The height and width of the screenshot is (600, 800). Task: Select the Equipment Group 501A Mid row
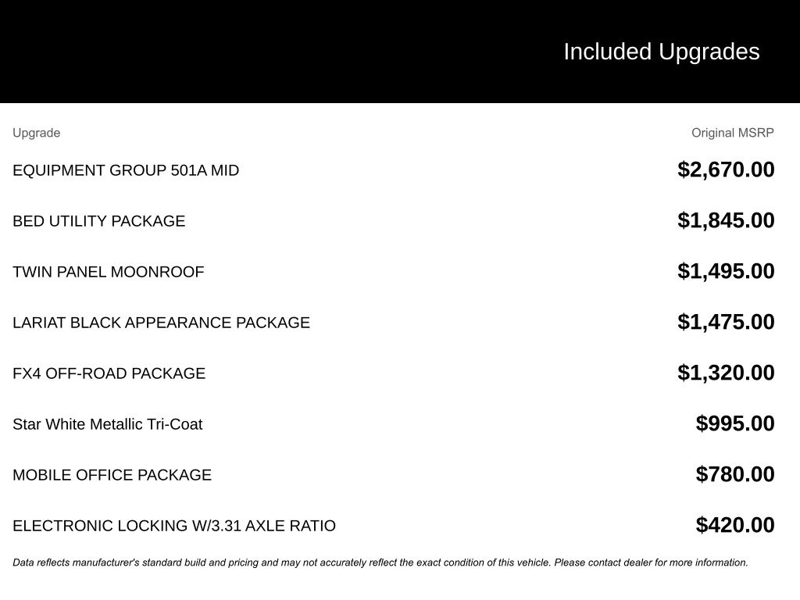coord(126,170)
